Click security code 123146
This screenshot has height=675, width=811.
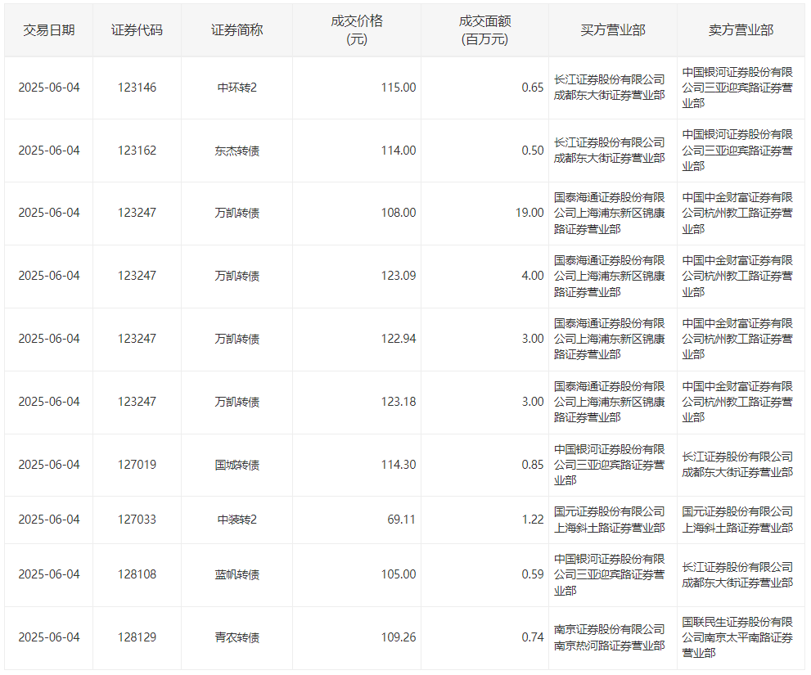(137, 88)
